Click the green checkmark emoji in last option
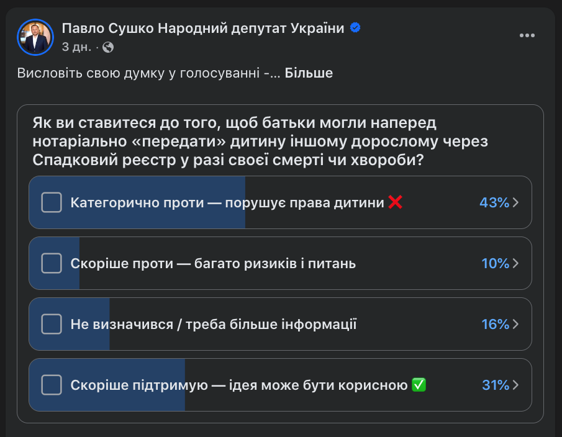562x437 pixels. click(x=419, y=385)
